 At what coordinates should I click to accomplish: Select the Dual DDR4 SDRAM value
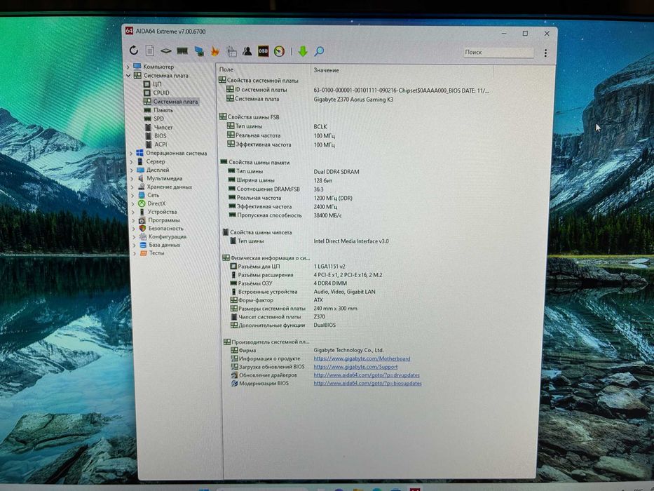[x=336, y=172]
